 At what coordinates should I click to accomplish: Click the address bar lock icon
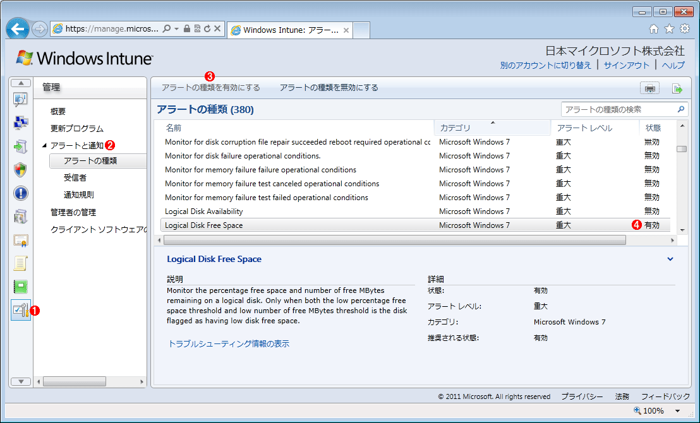(187, 28)
